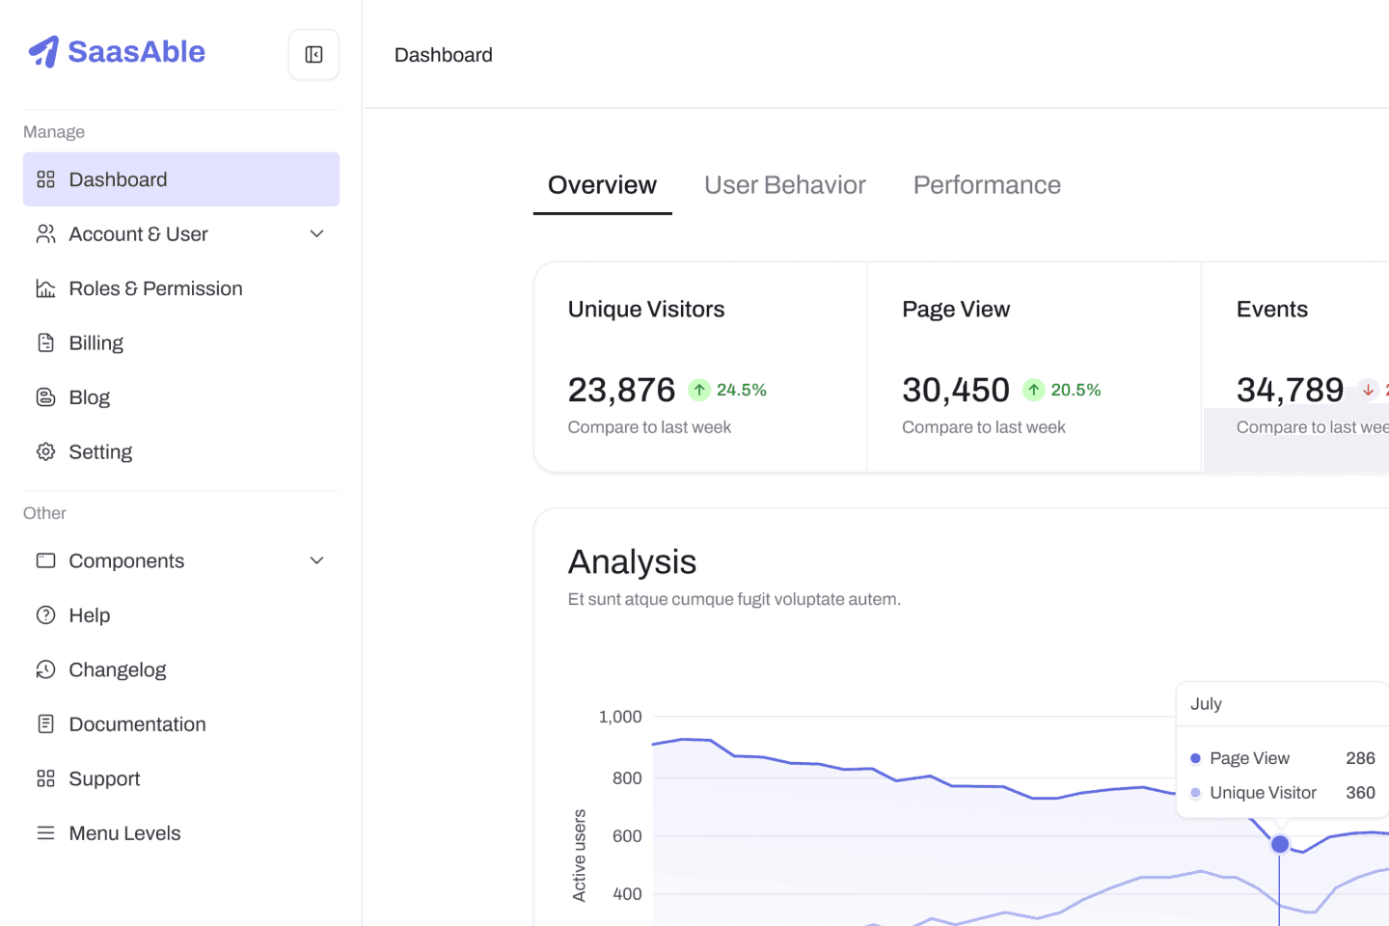Expand the Components submenu chevron
The width and height of the screenshot is (1389, 926).
point(316,560)
